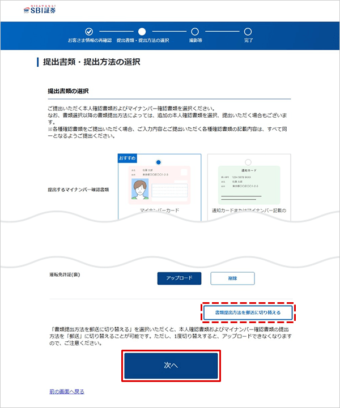Select the 通知カード radio button
Screen dimensions: 340x408
click(248, 162)
